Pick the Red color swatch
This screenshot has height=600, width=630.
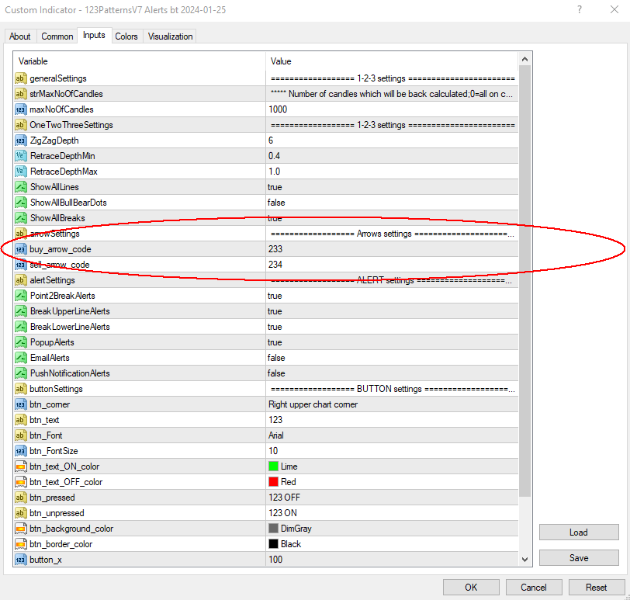point(273,481)
